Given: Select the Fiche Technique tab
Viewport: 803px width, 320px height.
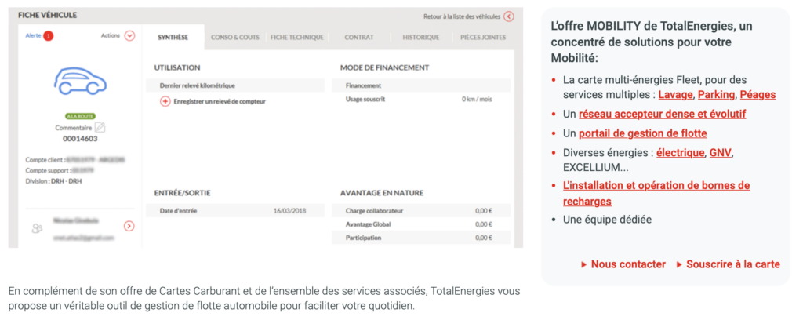Looking at the screenshot, I should pyautogui.click(x=293, y=37).
